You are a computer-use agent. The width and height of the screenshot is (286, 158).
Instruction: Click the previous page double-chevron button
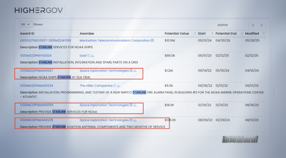tap(253, 25)
